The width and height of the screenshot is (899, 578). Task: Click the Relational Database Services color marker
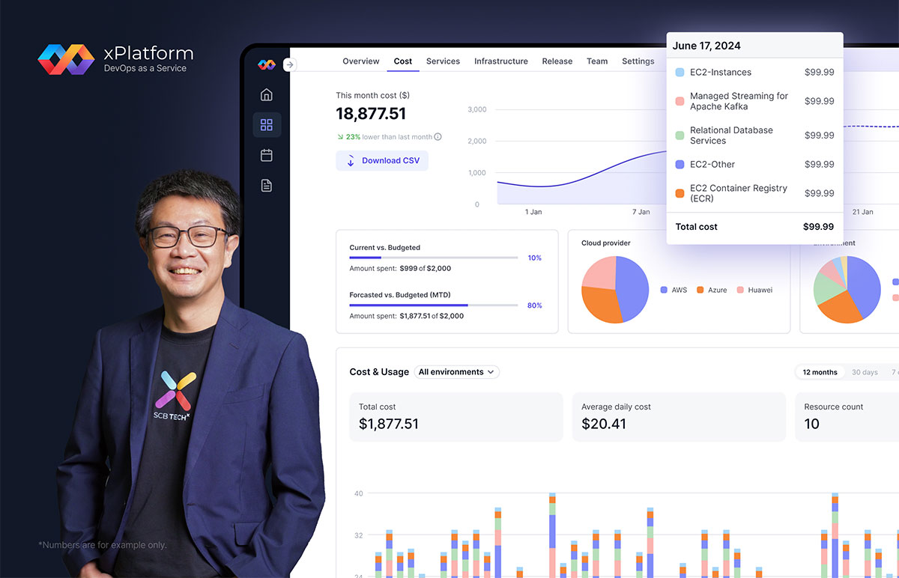click(x=679, y=136)
